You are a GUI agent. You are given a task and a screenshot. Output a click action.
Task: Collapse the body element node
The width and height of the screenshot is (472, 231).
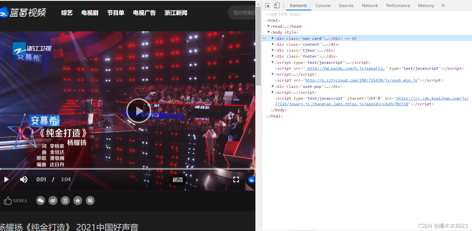pos(268,32)
